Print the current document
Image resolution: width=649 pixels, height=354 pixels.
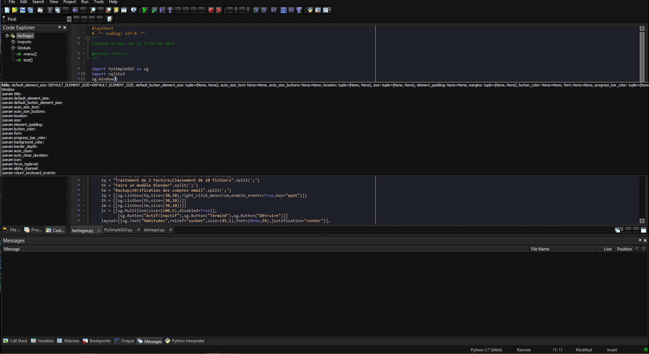[x=40, y=10]
